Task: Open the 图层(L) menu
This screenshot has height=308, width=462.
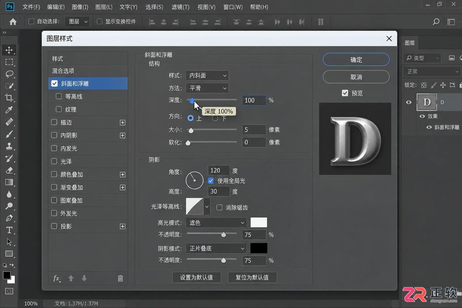Action: [x=104, y=7]
